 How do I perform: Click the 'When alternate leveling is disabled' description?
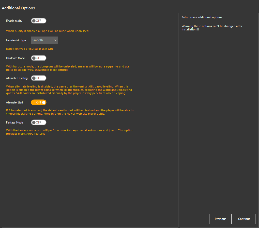click(69, 90)
